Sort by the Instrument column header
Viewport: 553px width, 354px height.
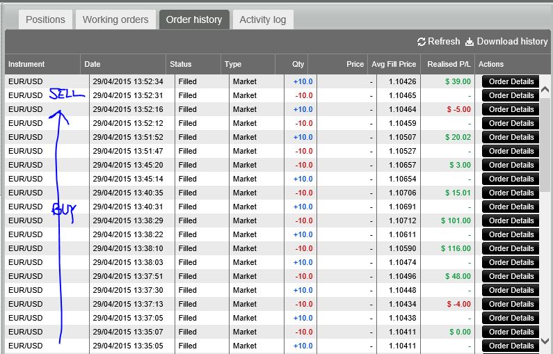(x=42, y=64)
